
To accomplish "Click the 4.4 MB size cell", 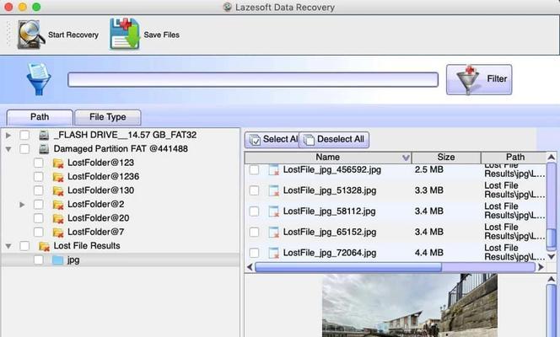I will point(429,253).
